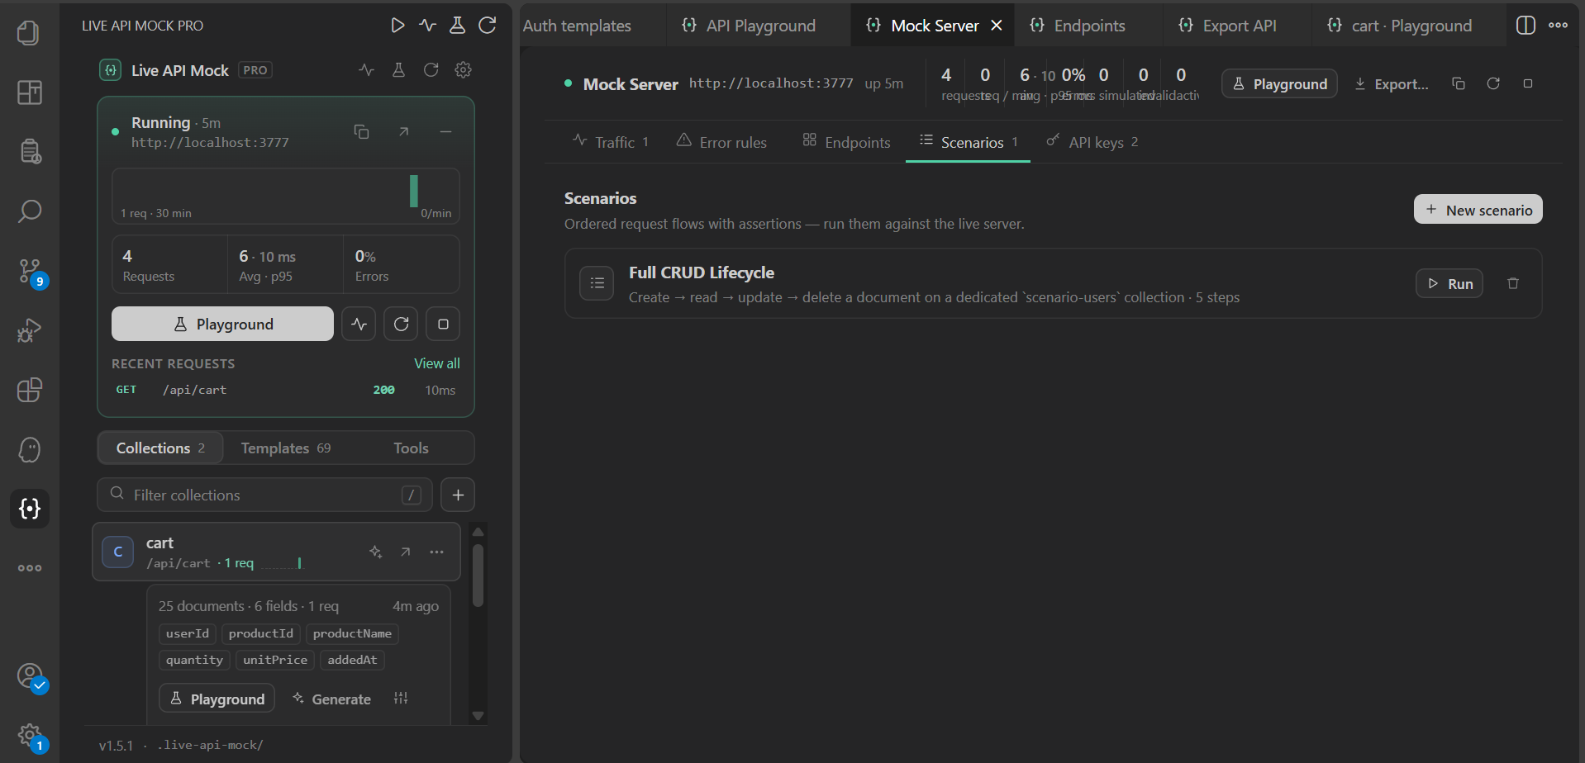The image size is (1585, 763).
Task: Open the Error rules tab
Action: click(x=721, y=142)
